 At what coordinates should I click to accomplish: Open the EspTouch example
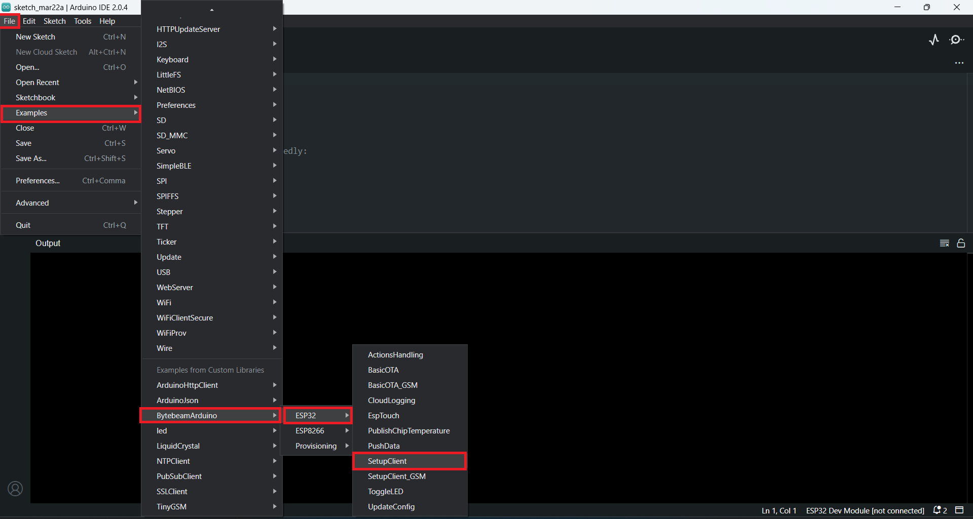[410, 416]
